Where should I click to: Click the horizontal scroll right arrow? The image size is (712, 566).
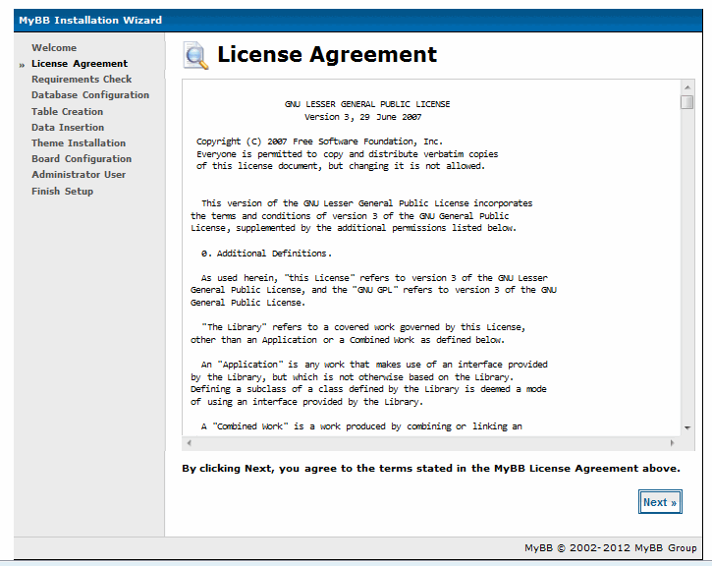tap(672, 442)
